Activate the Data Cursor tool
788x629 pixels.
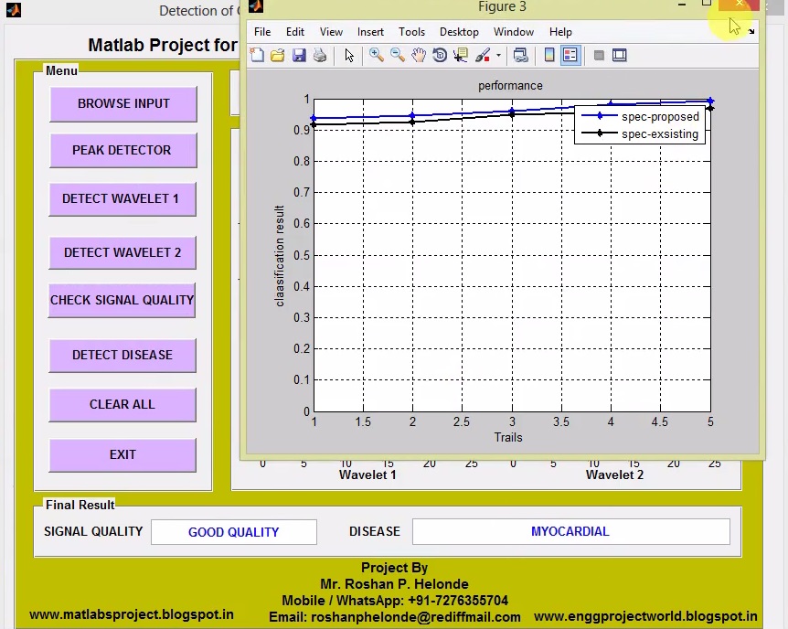point(461,55)
